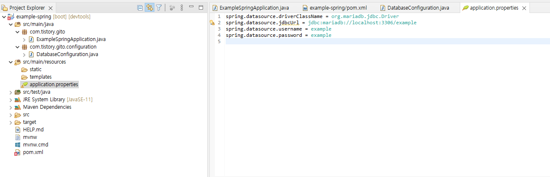Click Collapse All in Project Explorer
The width and height of the screenshot is (550, 177).
(x=140, y=8)
